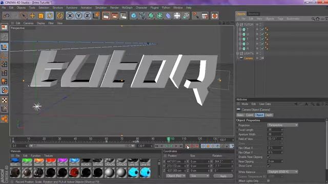Viewport: 328px width, 184px height.
Task: Open the Objects menu
Action: tap(21, 8)
